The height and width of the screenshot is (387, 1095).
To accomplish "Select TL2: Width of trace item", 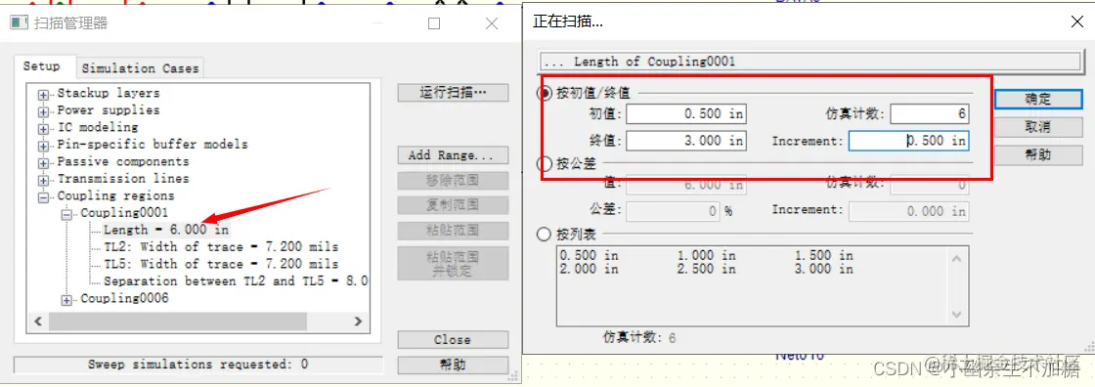I will pos(221,246).
